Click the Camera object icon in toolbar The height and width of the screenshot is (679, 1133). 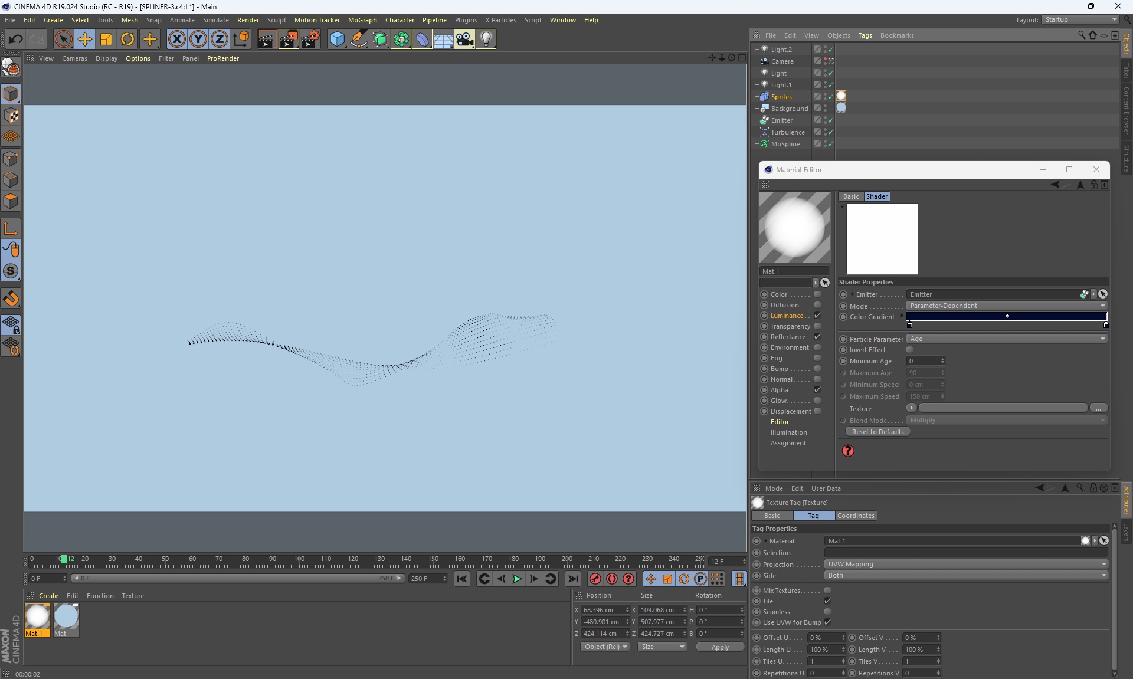[464, 40]
